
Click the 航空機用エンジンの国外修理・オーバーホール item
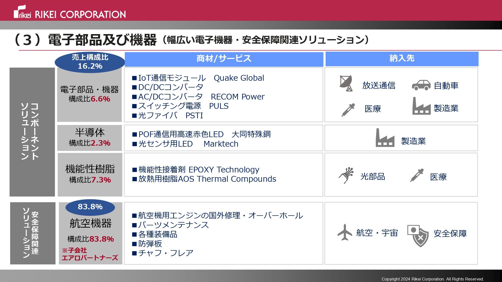(218, 216)
